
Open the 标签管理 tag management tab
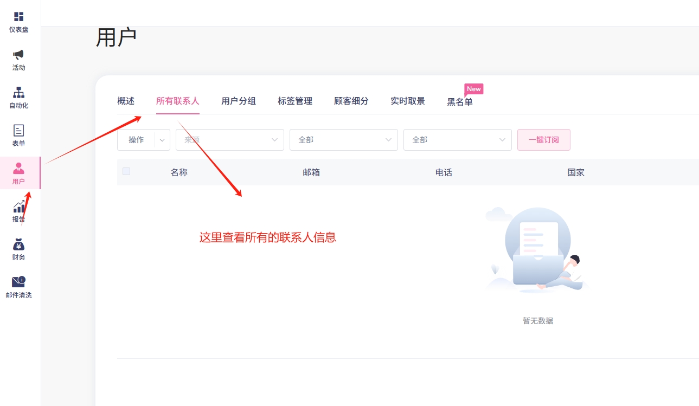[x=295, y=101]
